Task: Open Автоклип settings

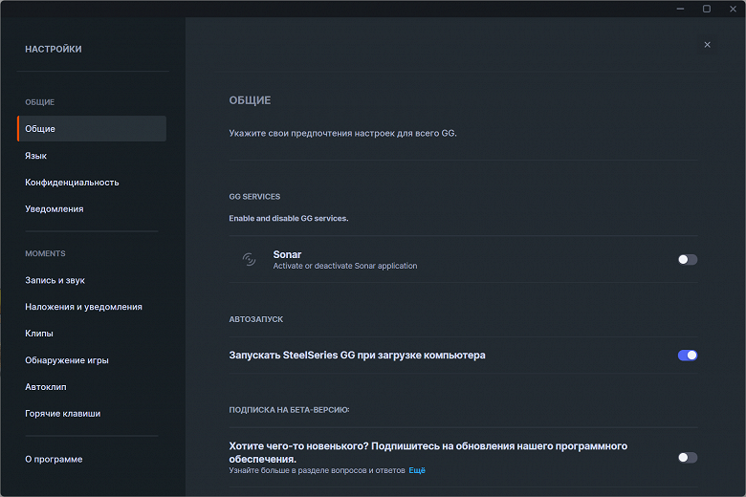Action: [45, 387]
